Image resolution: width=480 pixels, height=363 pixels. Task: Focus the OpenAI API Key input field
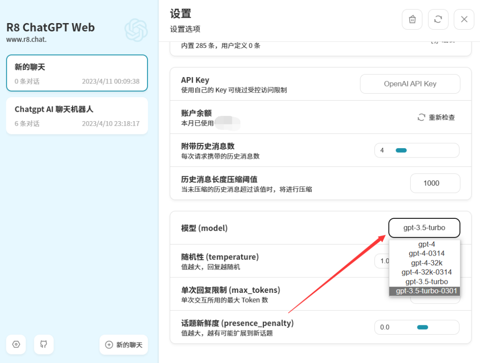click(410, 84)
